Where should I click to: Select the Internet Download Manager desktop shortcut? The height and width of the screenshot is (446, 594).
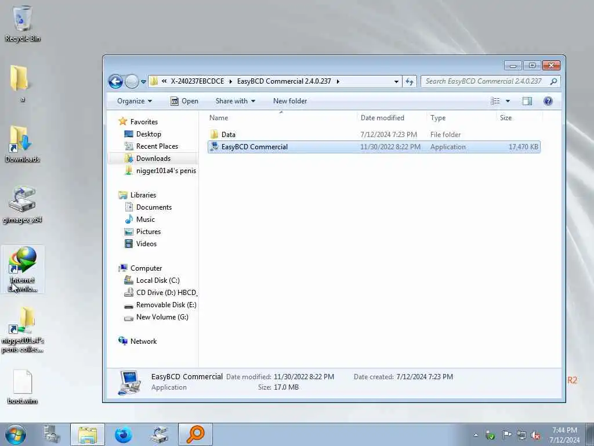tap(23, 269)
